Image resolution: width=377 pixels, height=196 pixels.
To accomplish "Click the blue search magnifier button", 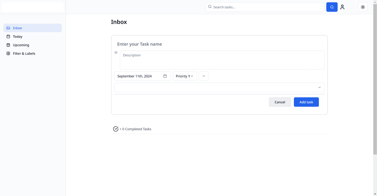I will pos(332,7).
